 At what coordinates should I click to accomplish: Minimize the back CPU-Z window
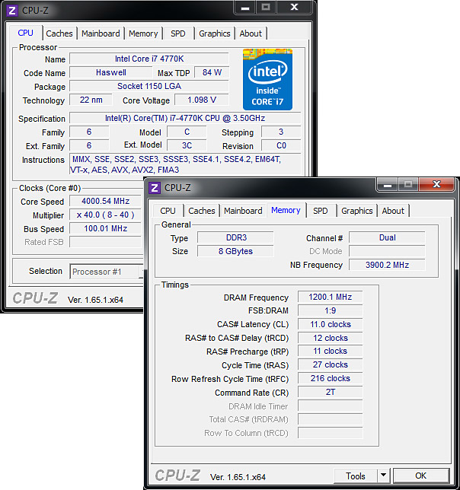[x=245, y=7]
